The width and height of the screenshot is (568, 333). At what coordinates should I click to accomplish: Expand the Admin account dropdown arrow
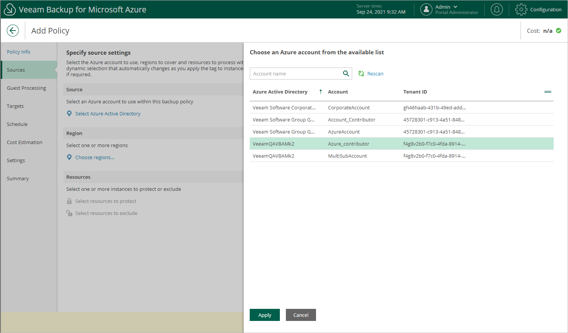455,7
